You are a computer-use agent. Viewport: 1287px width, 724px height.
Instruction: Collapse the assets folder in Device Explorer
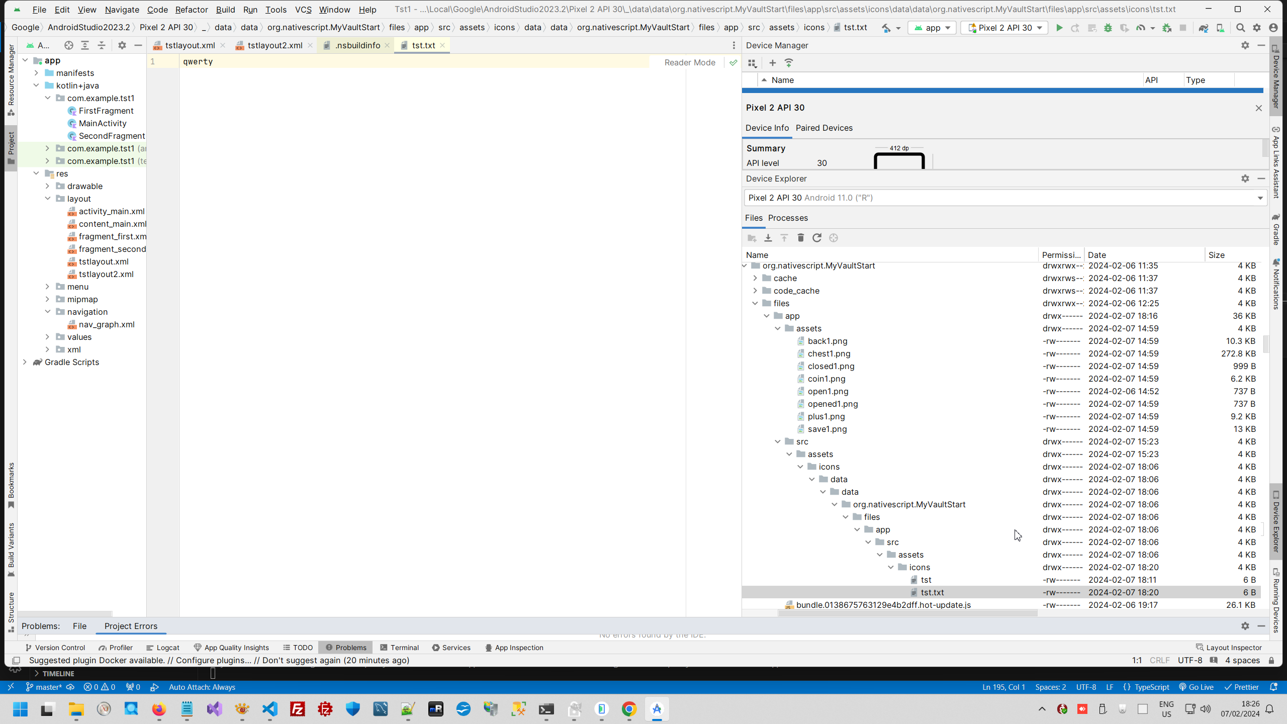778,328
